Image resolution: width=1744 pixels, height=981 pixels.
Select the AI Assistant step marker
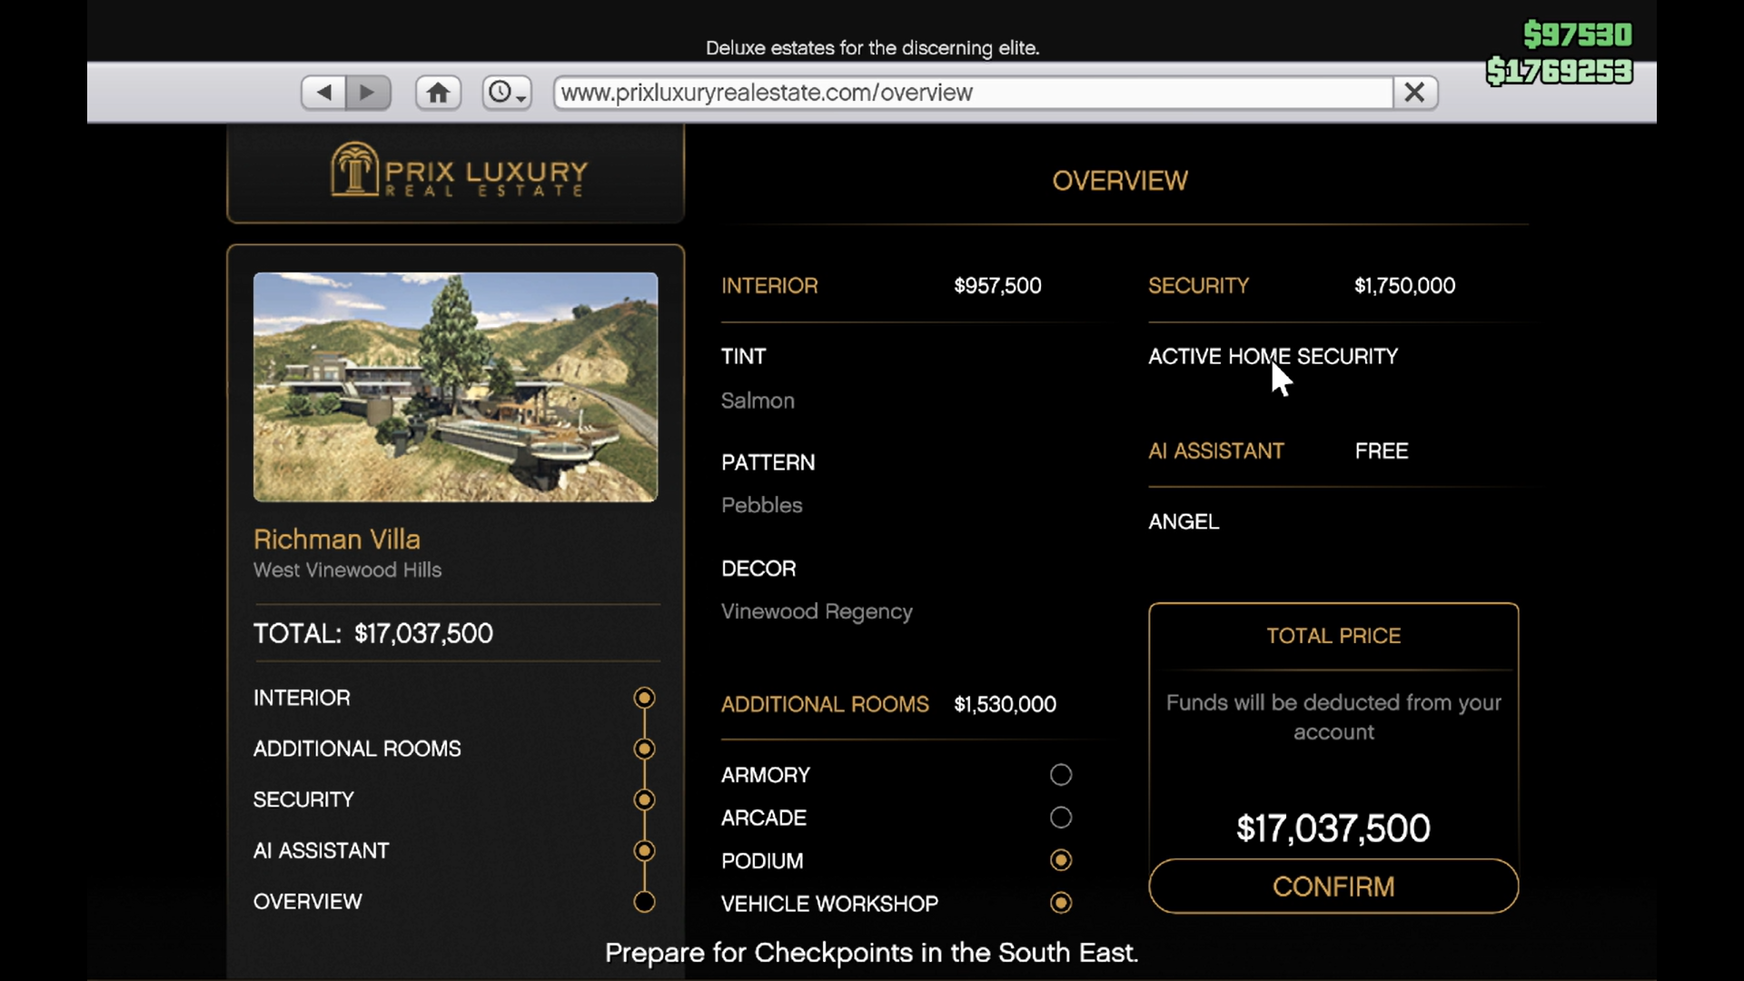(644, 850)
